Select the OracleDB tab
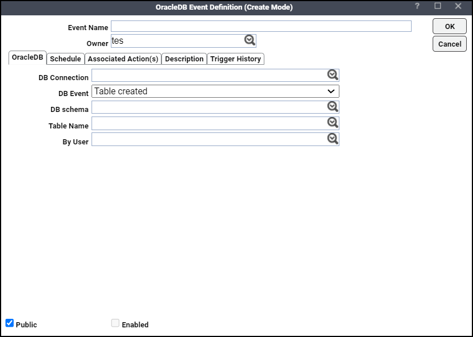The image size is (473, 337). (x=27, y=57)
